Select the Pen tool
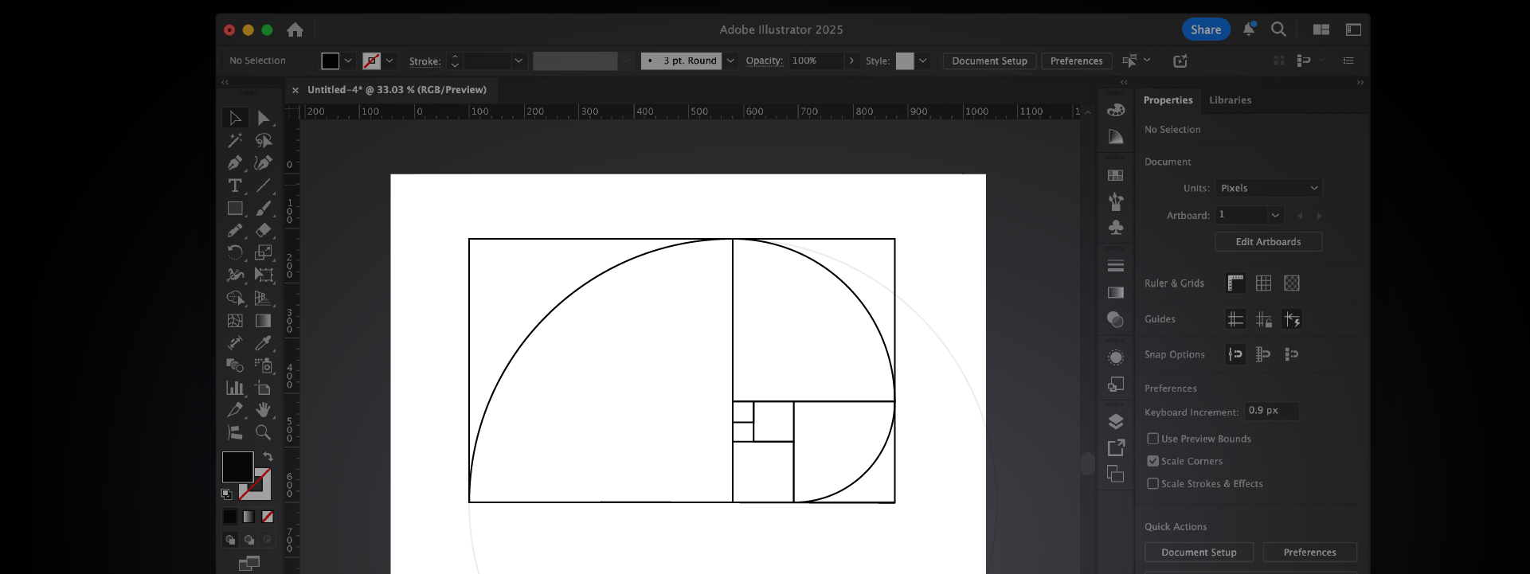The width and height of the screenshot is (1530, 574). point(235,162)
